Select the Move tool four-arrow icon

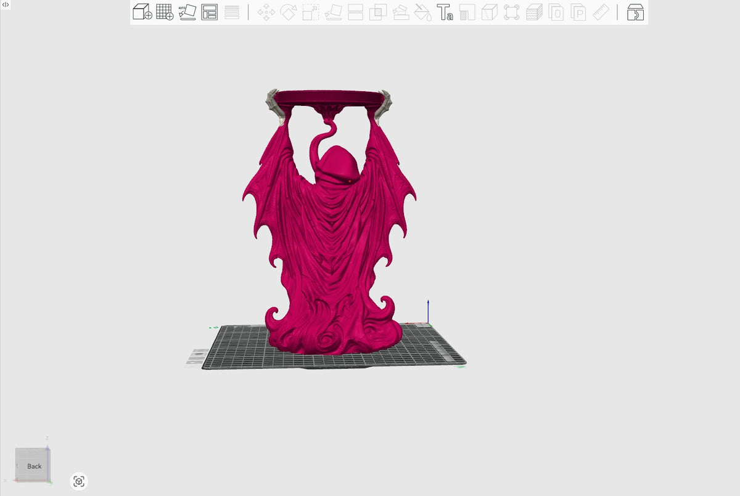(266, 12)
